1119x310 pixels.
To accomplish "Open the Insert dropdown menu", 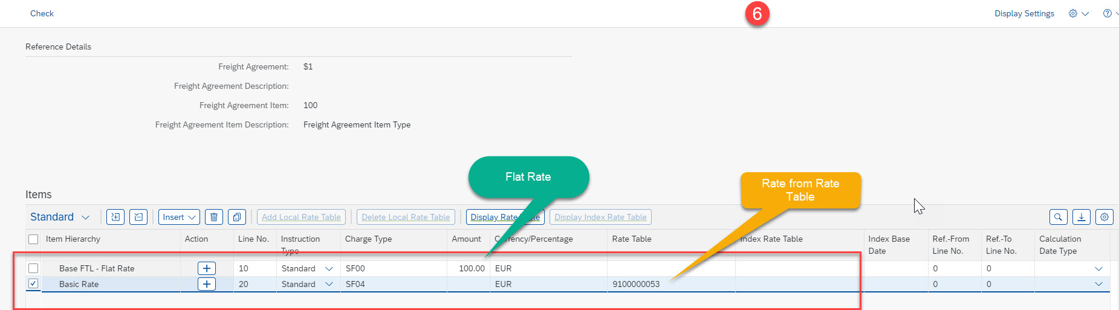I will (179, 217).
